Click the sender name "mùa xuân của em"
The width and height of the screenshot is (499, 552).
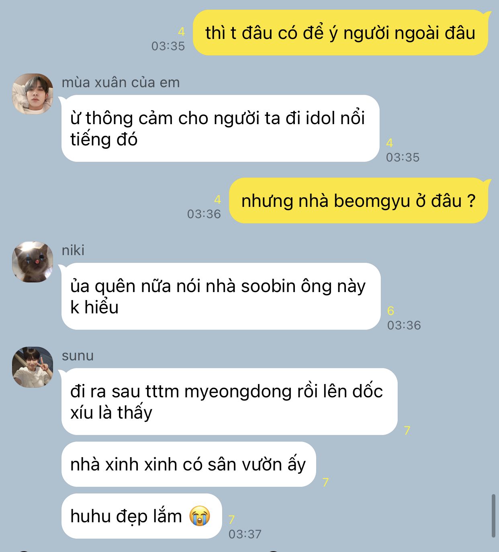121,82
